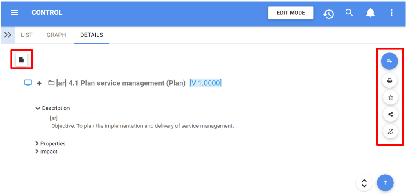The image size is (409, 195).
Task: Click the version V 1.0000 link
Action: [x=205, y=83]
